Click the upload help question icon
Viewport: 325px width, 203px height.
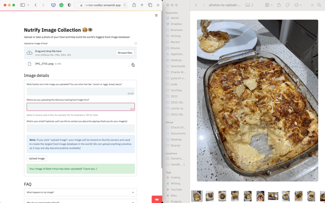pos(136,43)
